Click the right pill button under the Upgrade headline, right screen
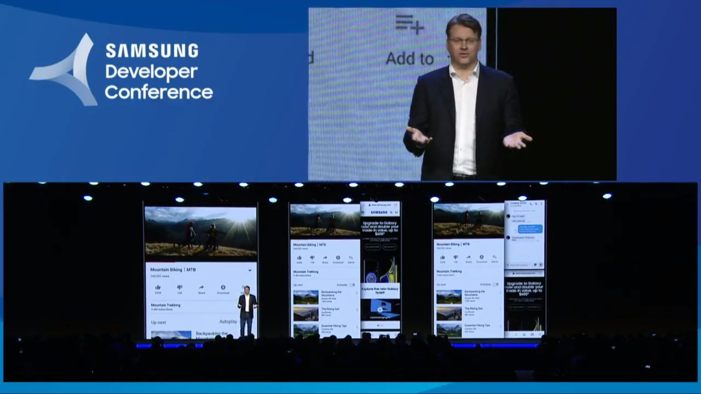 pyautogui.click(x=533, y=307)
